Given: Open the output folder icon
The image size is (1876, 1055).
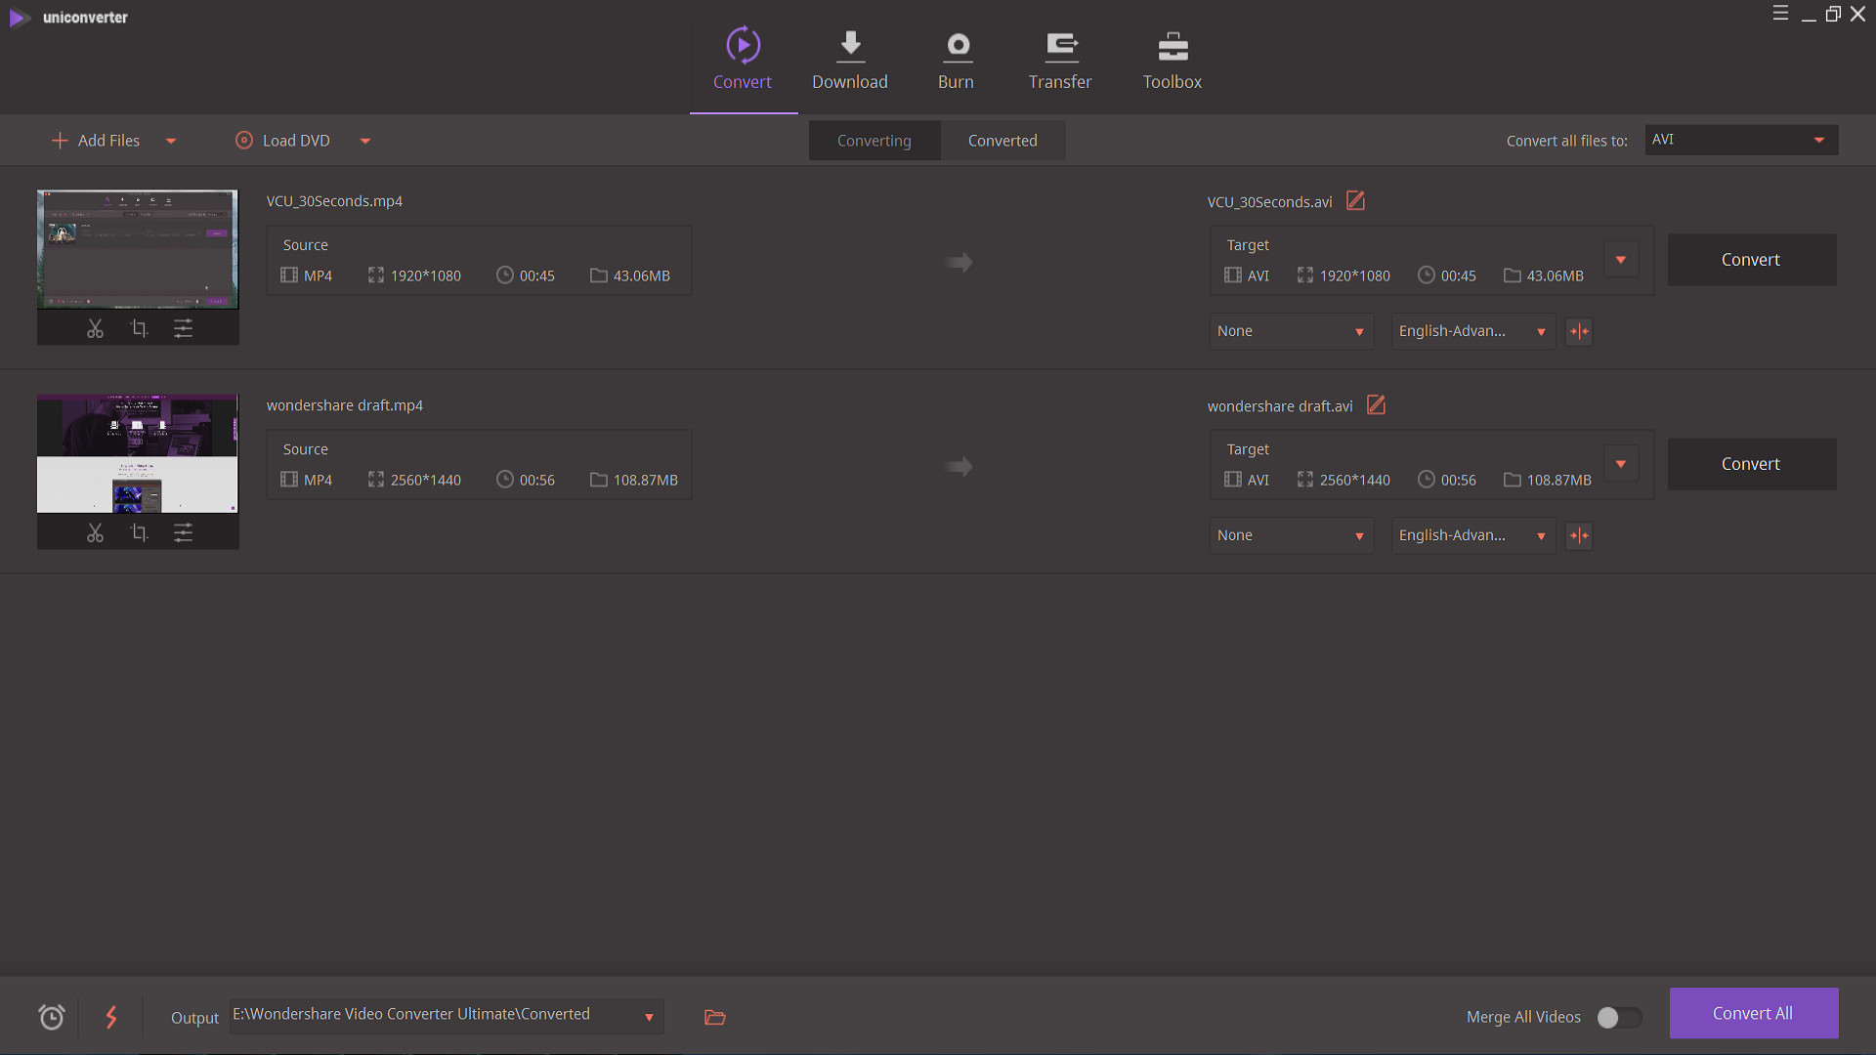Looking at the screenshot, I should pyautogui.click(x=715, y=1018).
